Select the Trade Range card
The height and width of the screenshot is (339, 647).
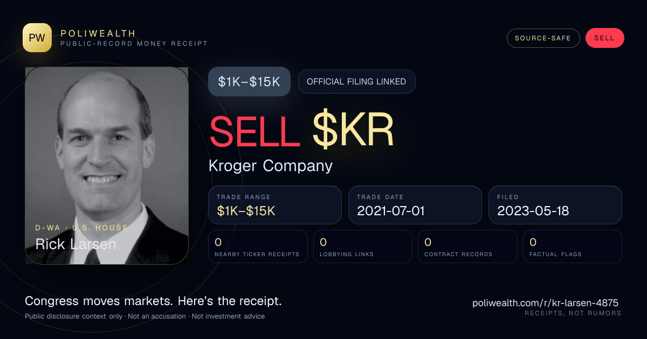[275, 205]
